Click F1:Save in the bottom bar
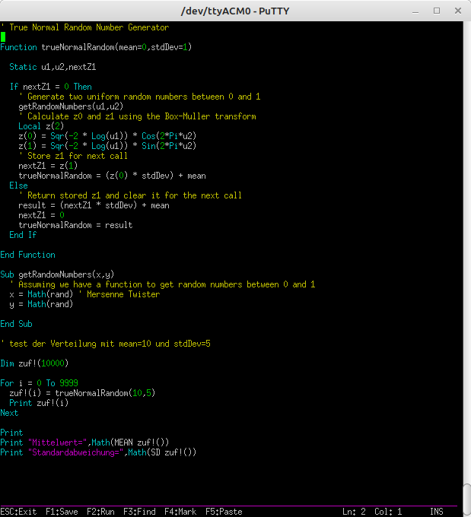471x517 pixels. (62, 512)
